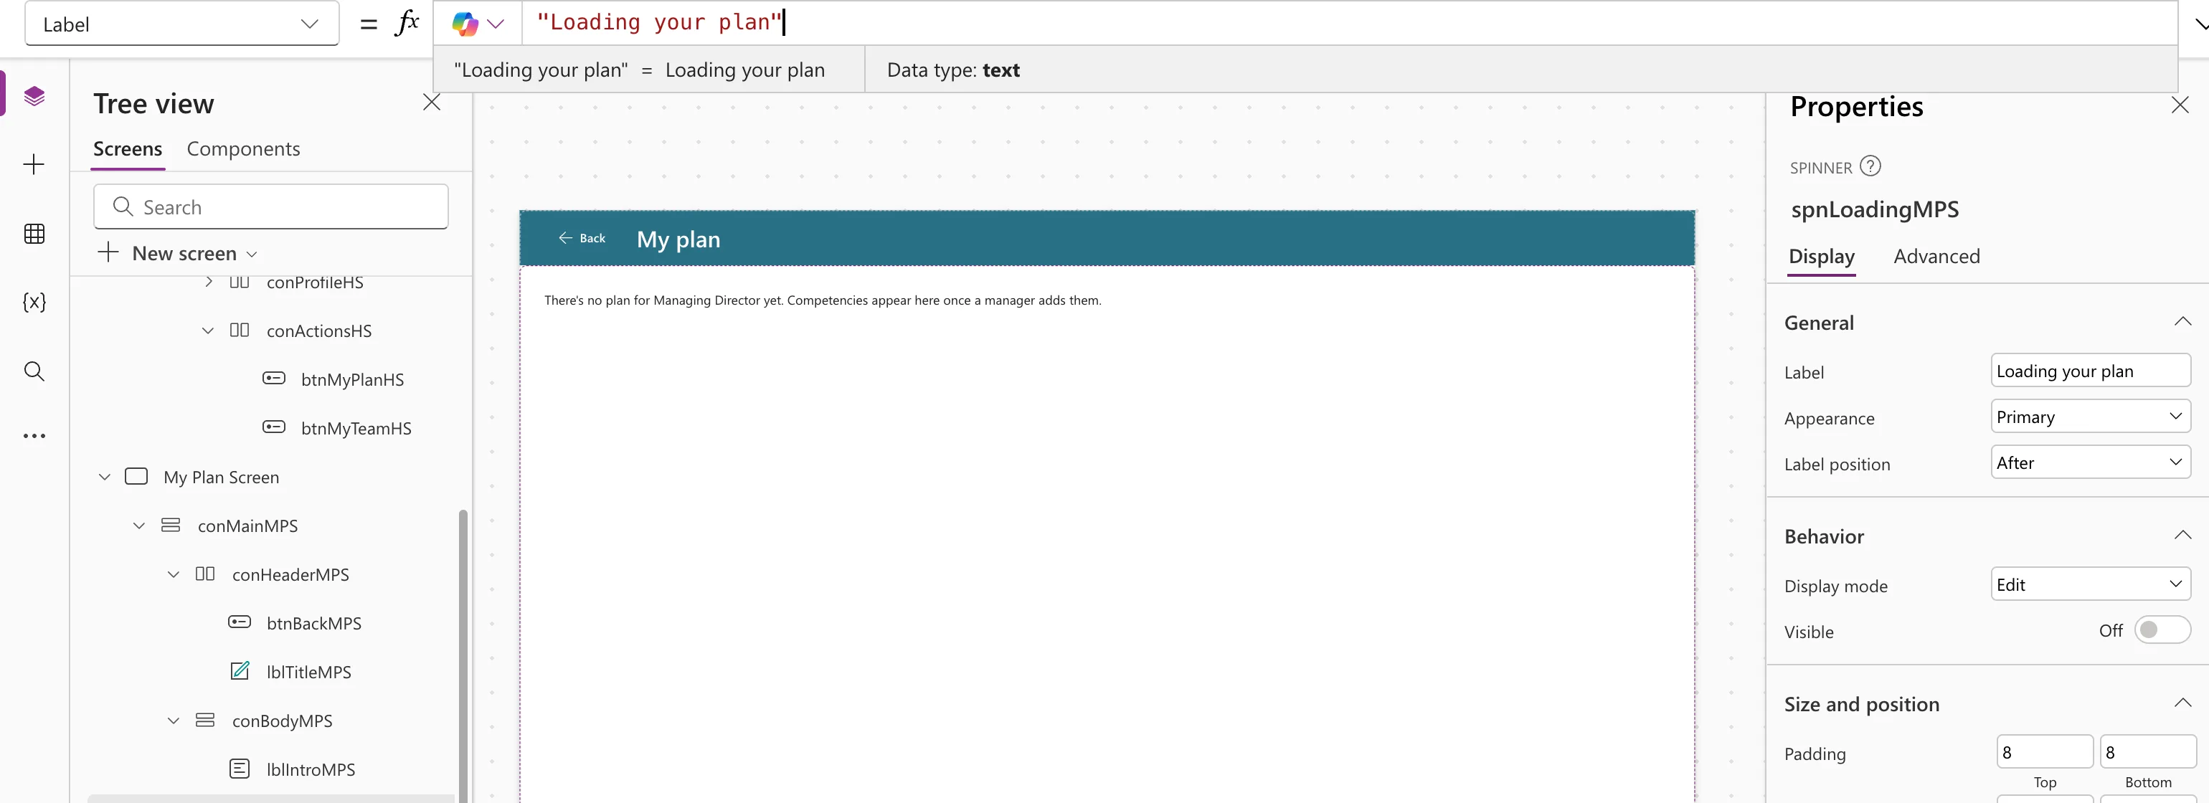Screen dimensions: 2209x803
Task: Click the Padding Top value field
Action: (x=2044, y=752)
